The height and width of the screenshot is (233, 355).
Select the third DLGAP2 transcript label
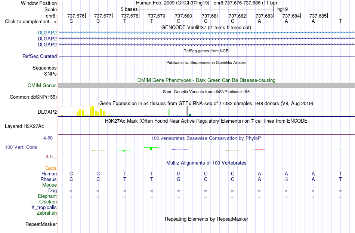(47, 45)
